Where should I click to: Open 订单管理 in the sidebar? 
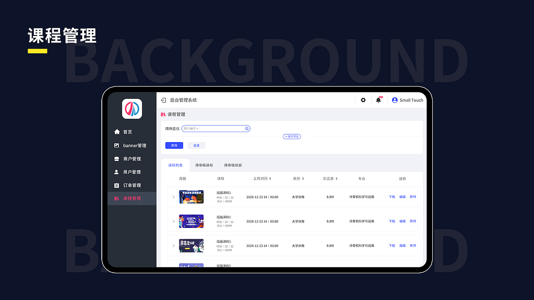132,185
